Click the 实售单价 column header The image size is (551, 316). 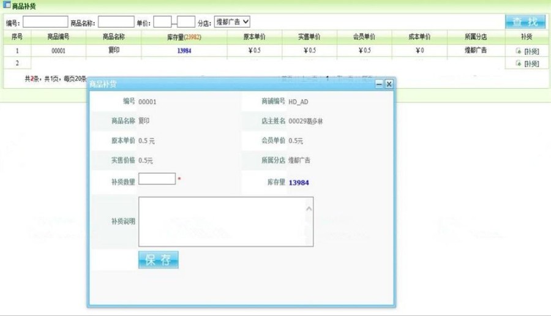(x=309, y=37)
